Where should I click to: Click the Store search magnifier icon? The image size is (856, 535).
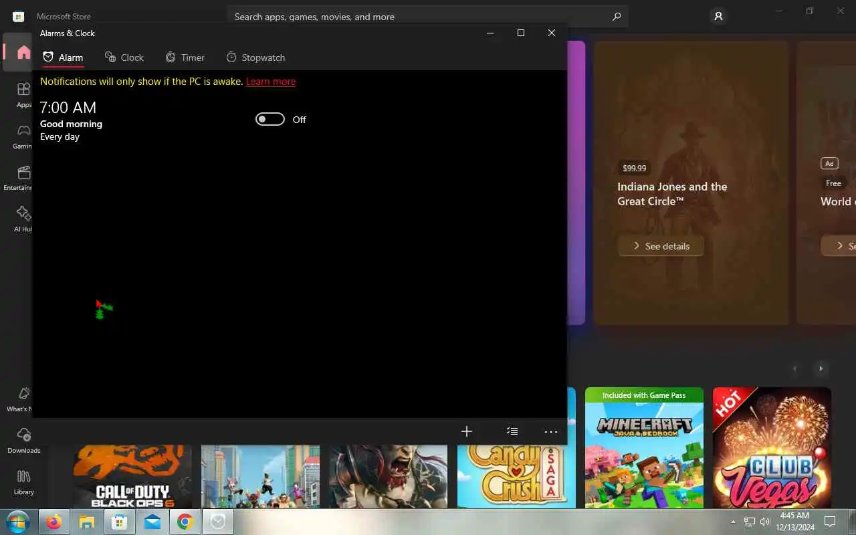tap(617, 17)
